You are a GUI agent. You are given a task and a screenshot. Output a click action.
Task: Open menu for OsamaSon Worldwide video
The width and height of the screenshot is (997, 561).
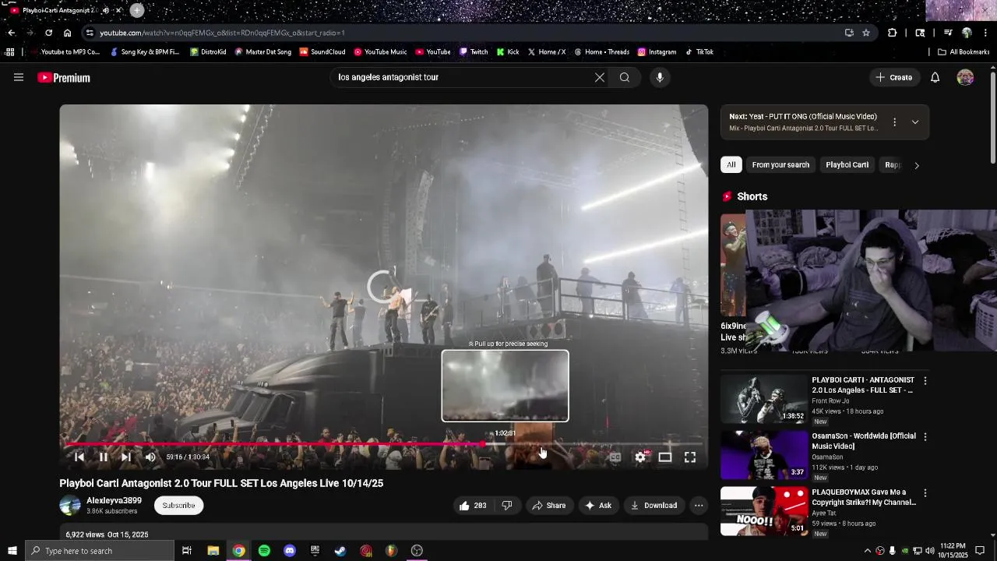tap(925, 437)
